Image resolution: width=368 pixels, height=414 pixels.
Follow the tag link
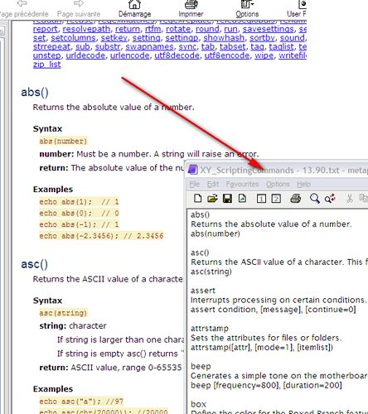(x=257, y=47)
